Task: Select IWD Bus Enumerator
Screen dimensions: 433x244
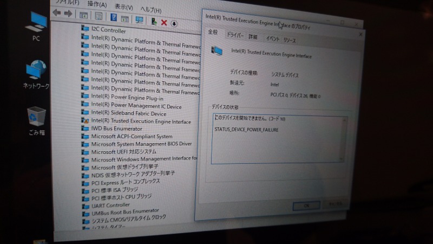Action: pos(116,129)
